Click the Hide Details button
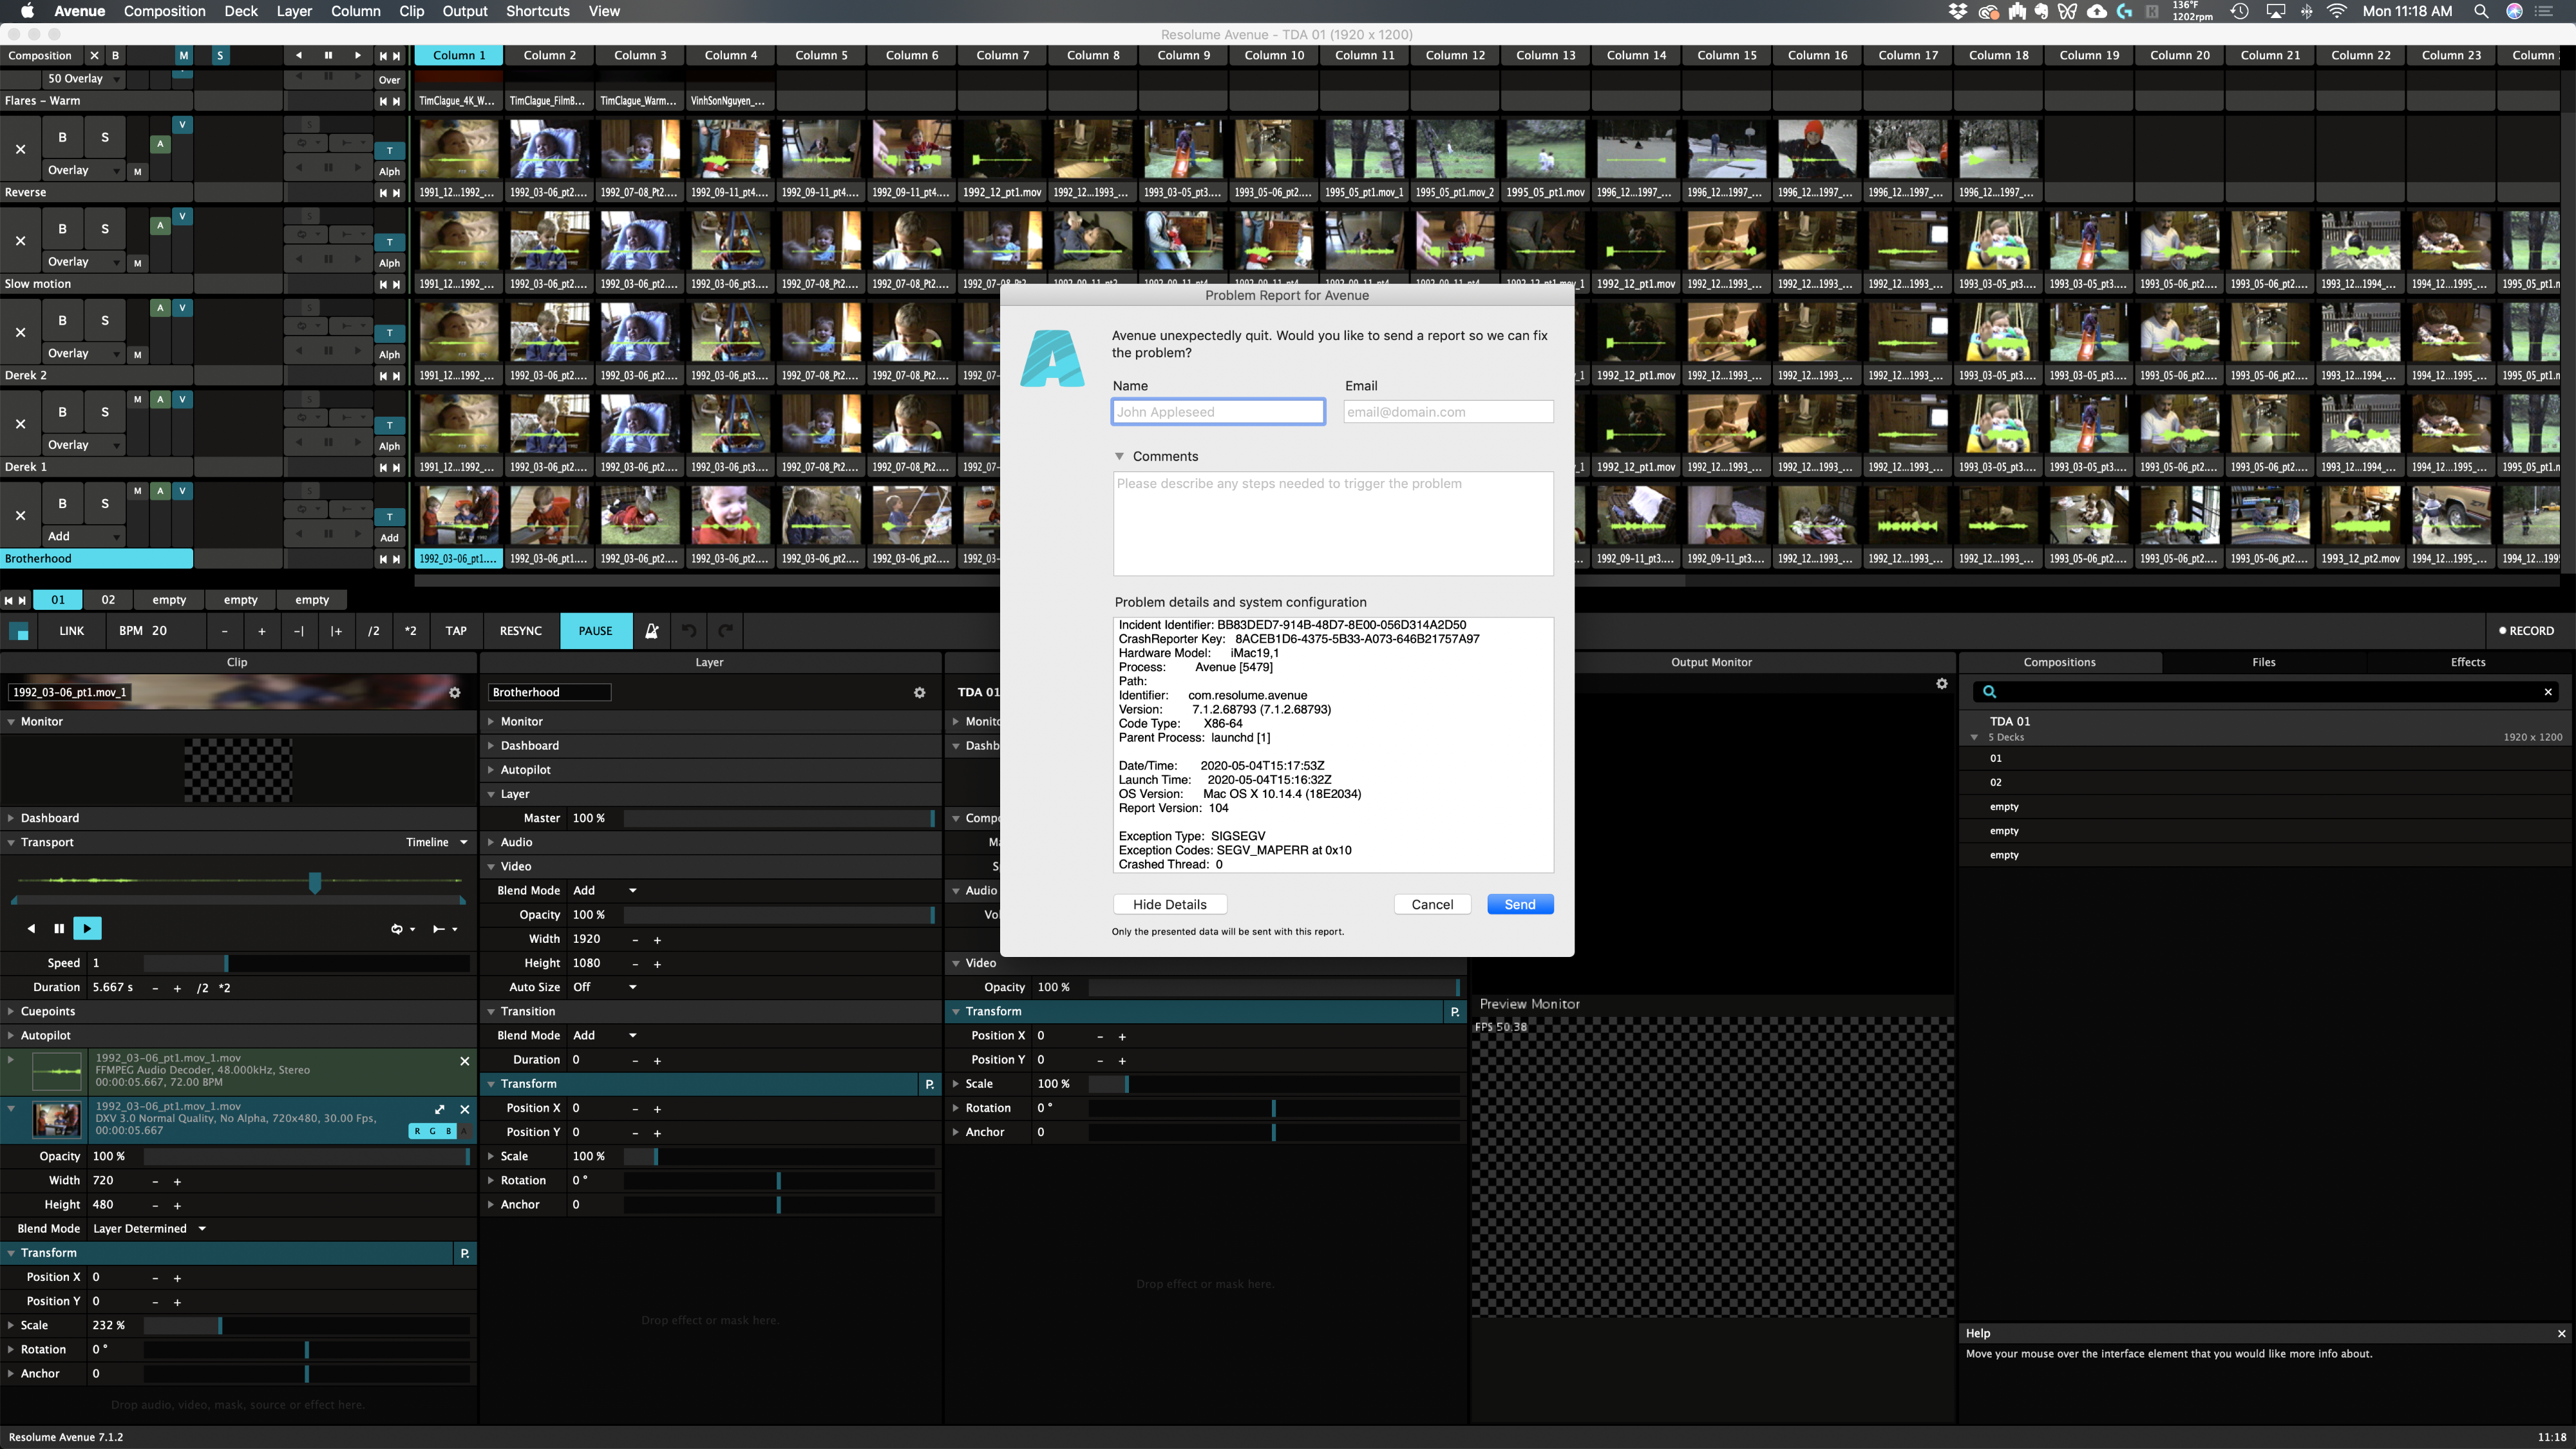The width and height of the screenshot is (2576, 1449). pos(1169,904)
